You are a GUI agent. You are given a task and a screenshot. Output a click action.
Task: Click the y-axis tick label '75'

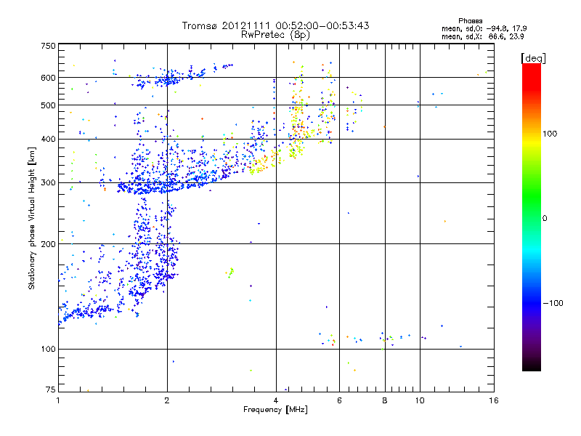pos(51,389)
